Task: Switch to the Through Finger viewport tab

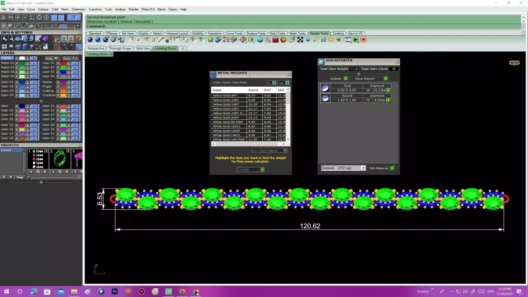Action: pos(120,48)
